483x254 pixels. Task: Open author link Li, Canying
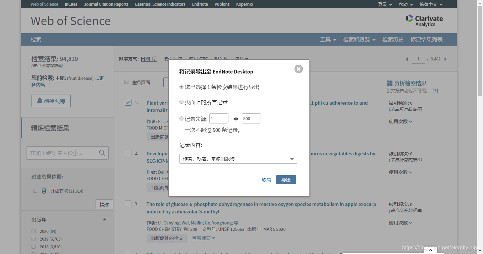point(169,223)
